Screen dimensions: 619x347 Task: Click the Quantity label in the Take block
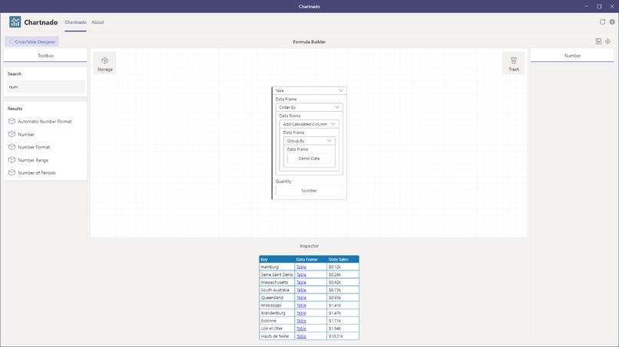pyautogui.click(x=283, y=182)
